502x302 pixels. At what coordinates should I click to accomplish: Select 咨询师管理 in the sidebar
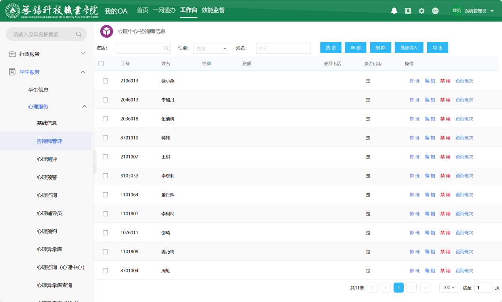coord(49,141)
